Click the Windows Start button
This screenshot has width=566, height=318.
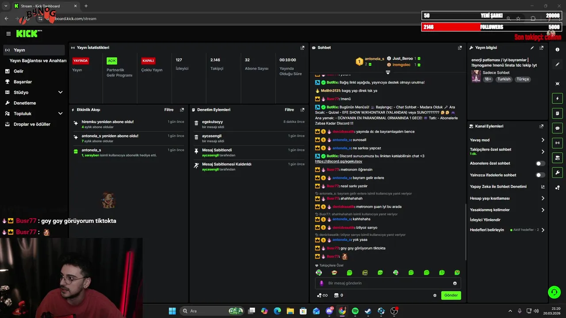click(x=172, y=311)
